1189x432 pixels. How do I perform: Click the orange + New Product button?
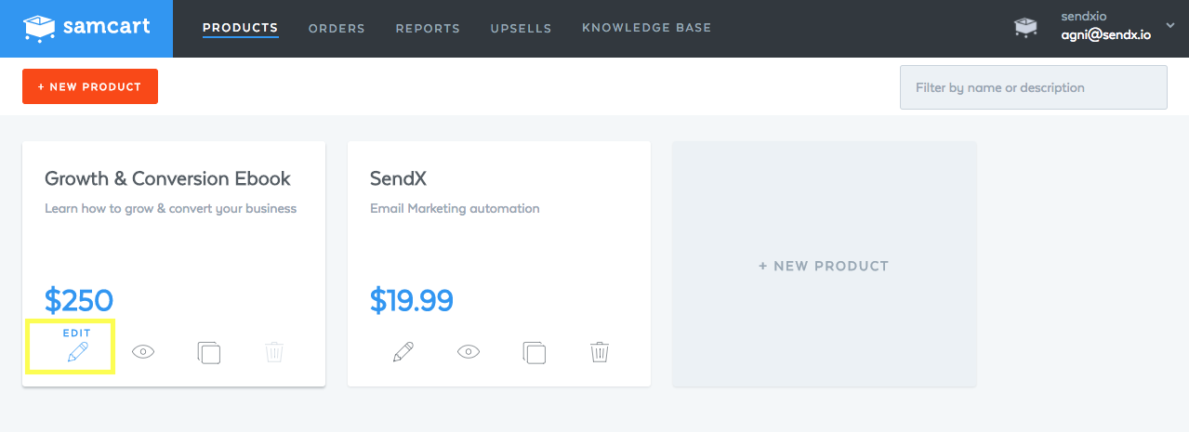90,86
